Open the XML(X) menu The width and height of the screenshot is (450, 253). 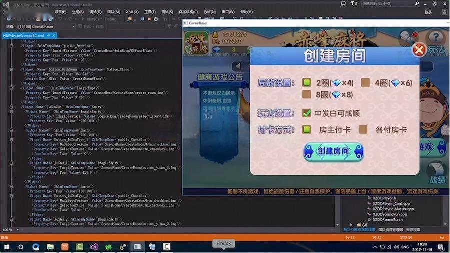point(132,12)
